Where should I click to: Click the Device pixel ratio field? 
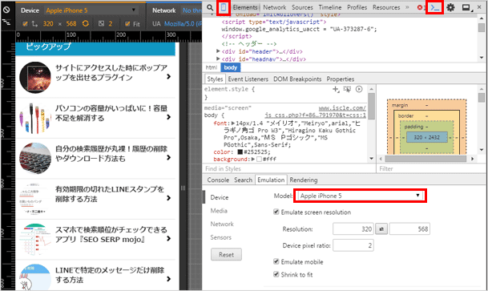click(353, 245)
